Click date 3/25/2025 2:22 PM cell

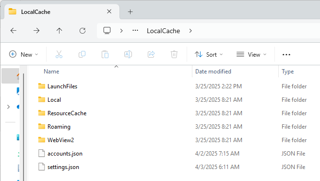(218, 86)
